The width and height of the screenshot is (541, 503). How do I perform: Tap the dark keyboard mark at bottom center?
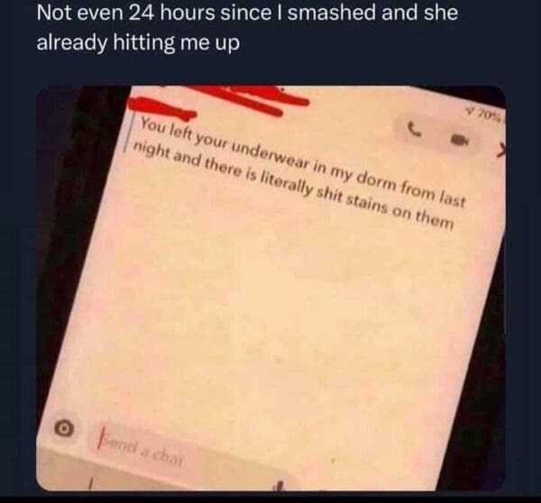280,486
